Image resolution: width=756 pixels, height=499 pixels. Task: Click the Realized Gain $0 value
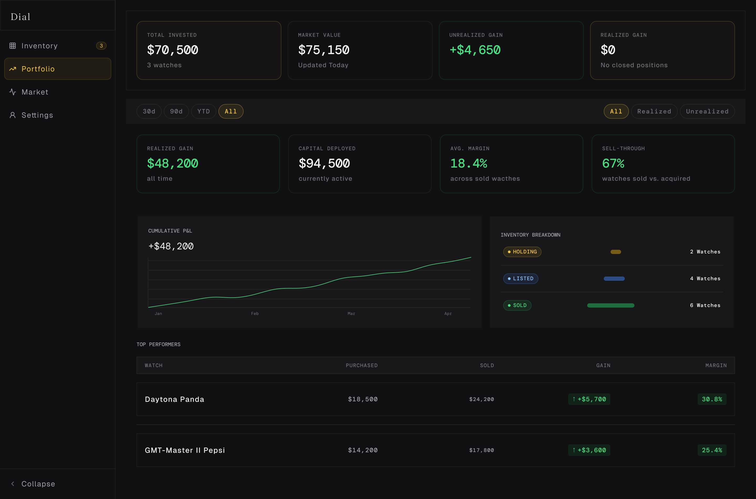(608, 50)
